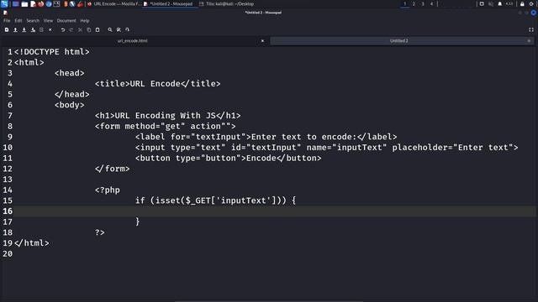Click the Go to line toolbar icon
Viewport: 538px width, 302px height.
(127, 30)
